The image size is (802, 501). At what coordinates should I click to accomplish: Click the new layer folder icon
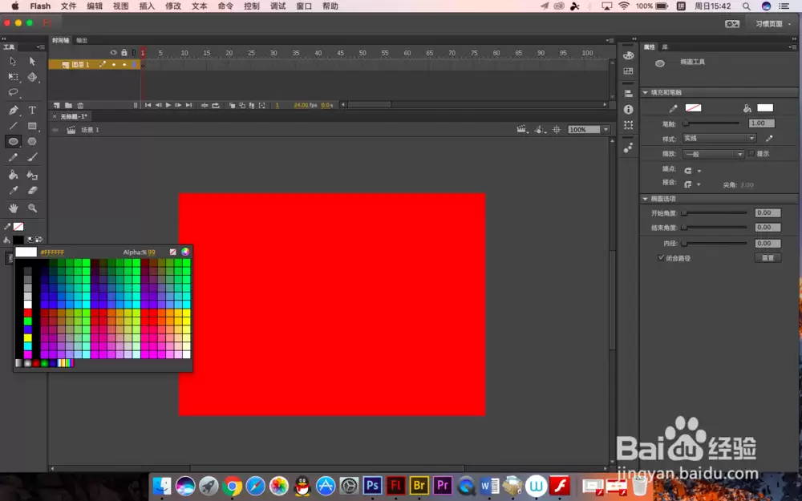(x=68, y=105)
